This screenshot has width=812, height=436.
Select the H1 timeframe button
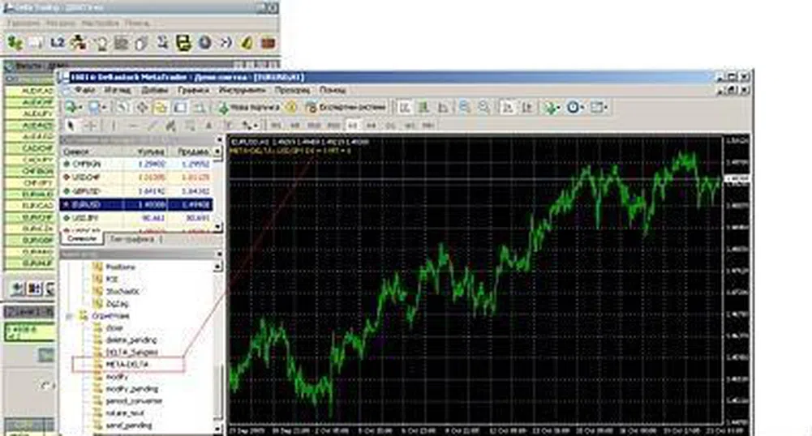point(353,125)
